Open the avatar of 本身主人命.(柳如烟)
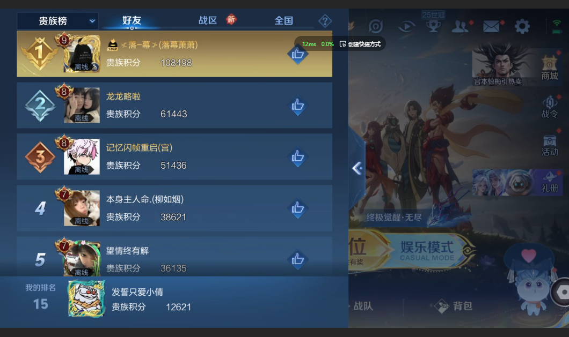Image resolution: width=569 pixels, height=337 pixels. (x=82, y=208)
